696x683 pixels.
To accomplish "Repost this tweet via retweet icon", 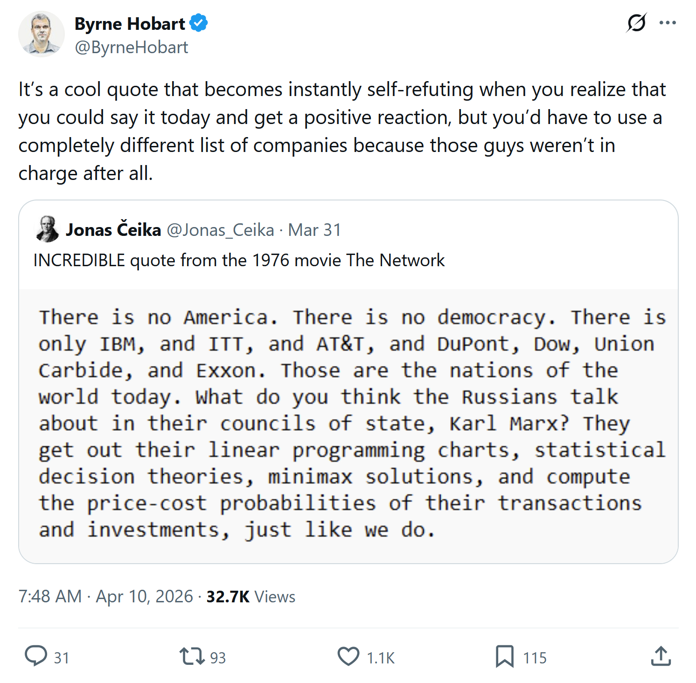I will pos(192,656).
